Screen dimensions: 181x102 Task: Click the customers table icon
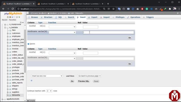(10, 33)
